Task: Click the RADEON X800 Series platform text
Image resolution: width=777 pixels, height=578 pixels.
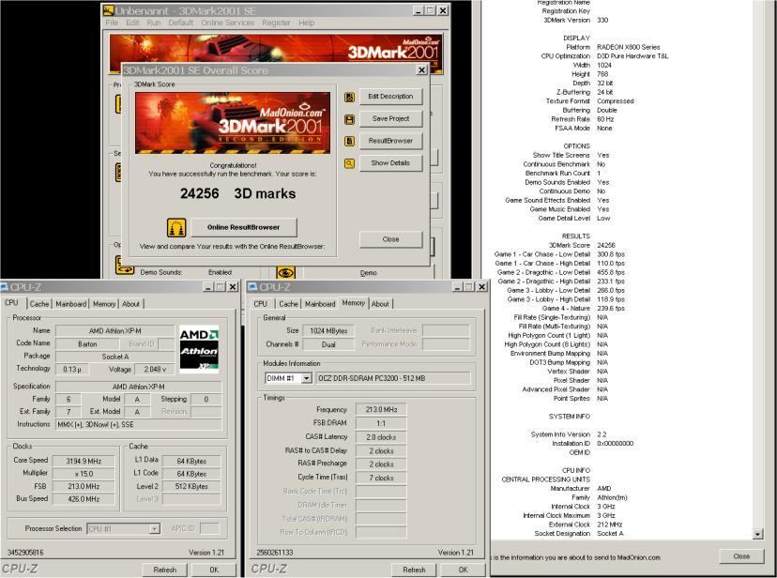Action: coord(629,47)
